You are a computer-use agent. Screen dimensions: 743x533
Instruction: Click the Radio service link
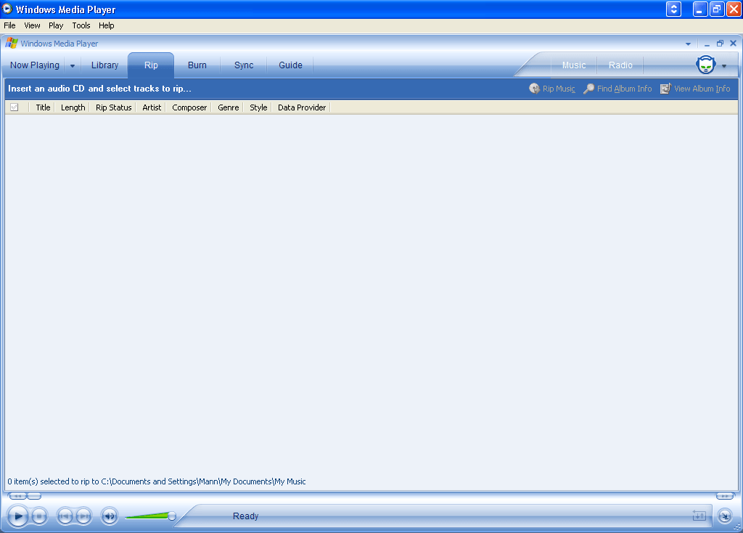pyautogui.click(x=620, y=65)
